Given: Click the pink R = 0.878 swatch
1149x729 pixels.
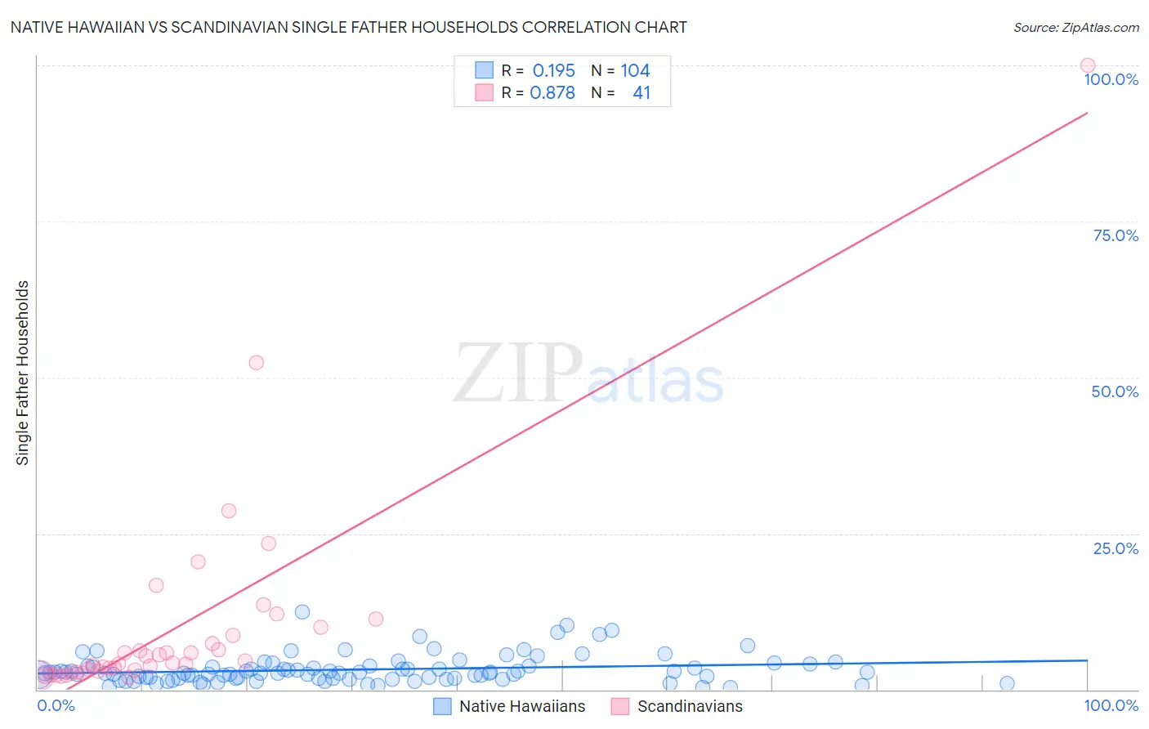Looking at the screenshot, I should pos(485,92).
